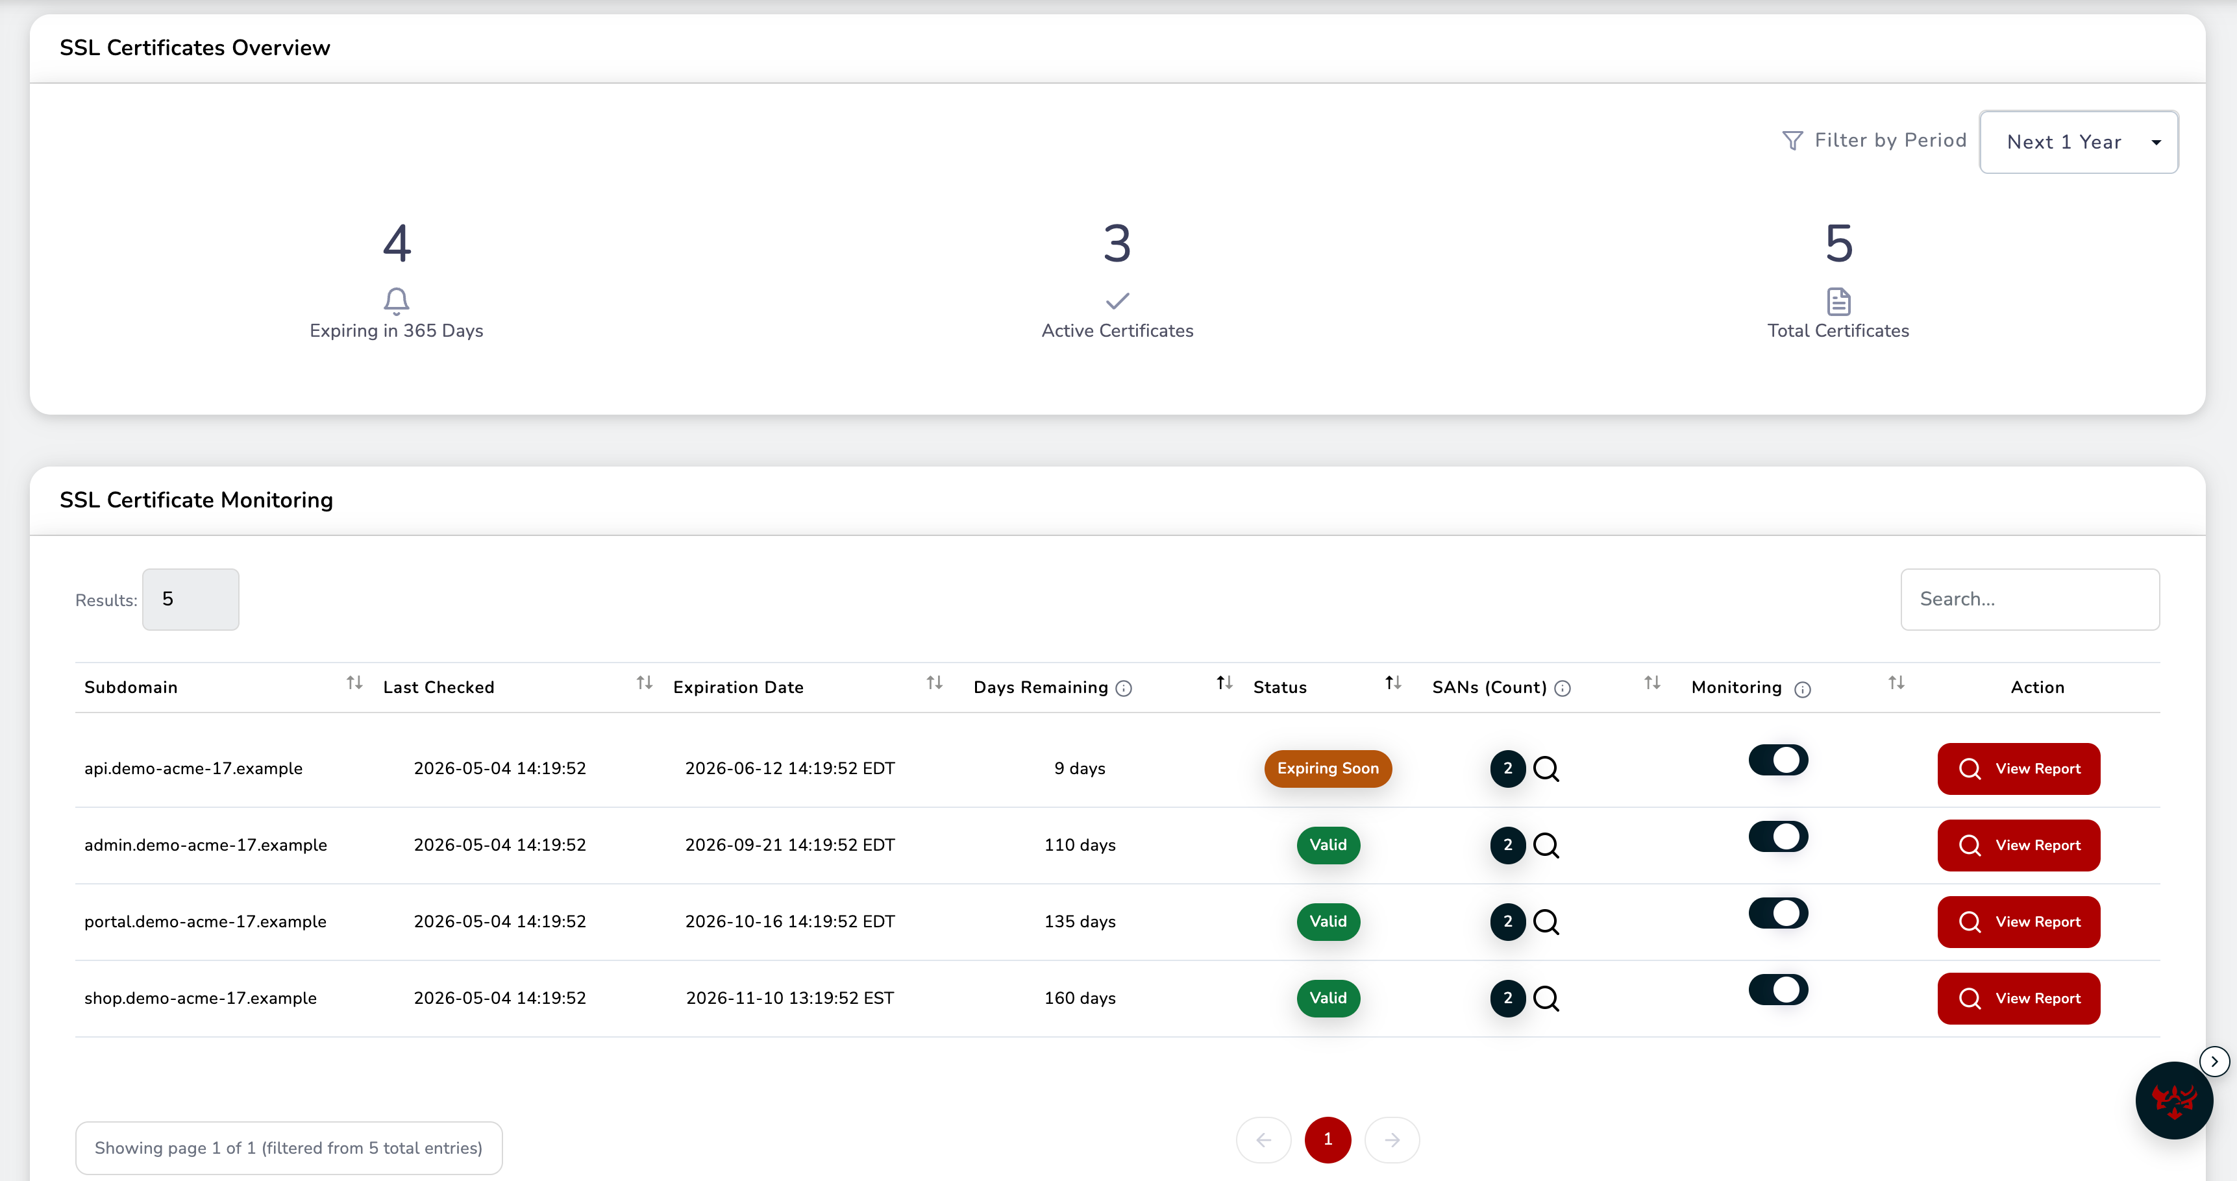
Task: Click Valid badge for shop.demo-acme-17.example
Action: coord(1328,998)
